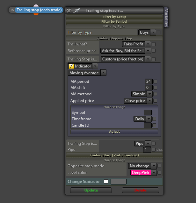The height and width of the screenshot is (203, 196).
Task: Click the Pips value field showing 1
Action: (147, 150)
